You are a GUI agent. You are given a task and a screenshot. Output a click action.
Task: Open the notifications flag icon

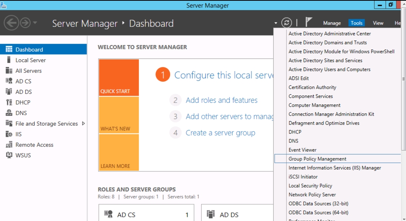(308, 22)
